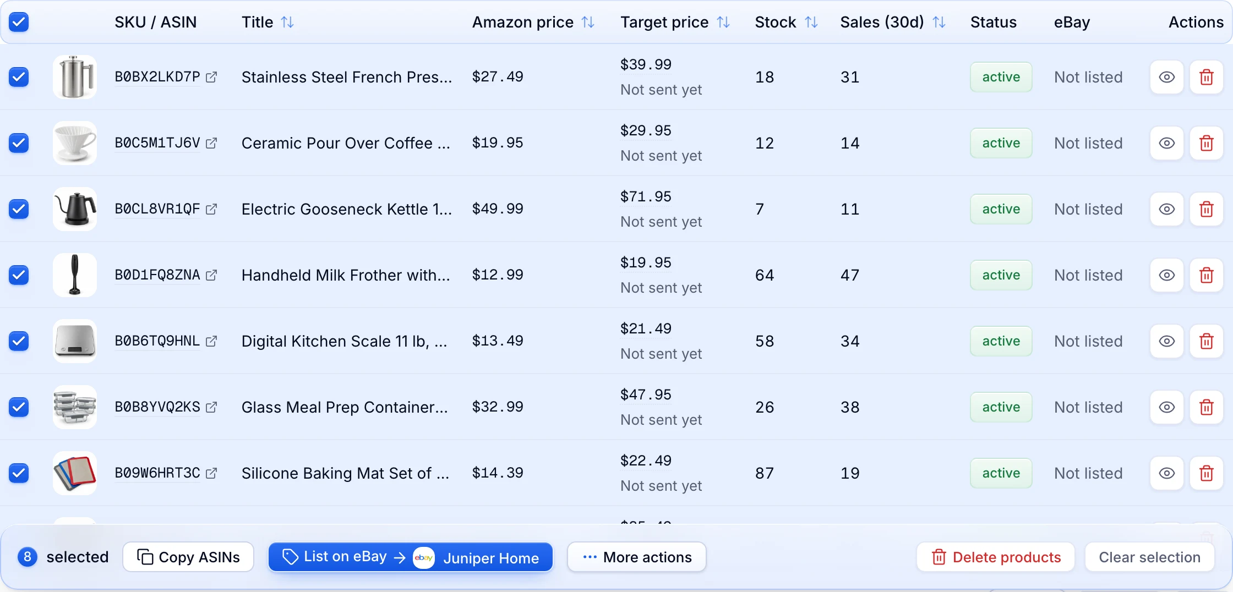Uncheck the Ceramic Pour Over Coffee row
Viewport: 1233px width, 592px height.
pyautogui.click(x=19, y=143)
